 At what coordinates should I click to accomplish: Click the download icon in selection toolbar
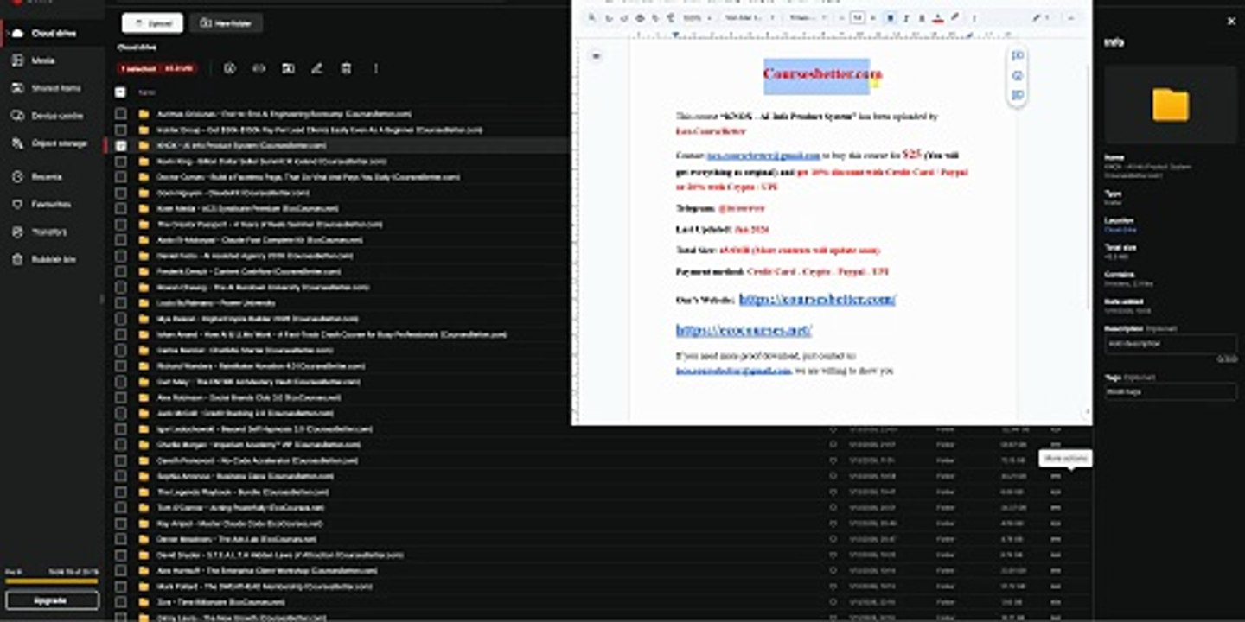tap(230, 68)
